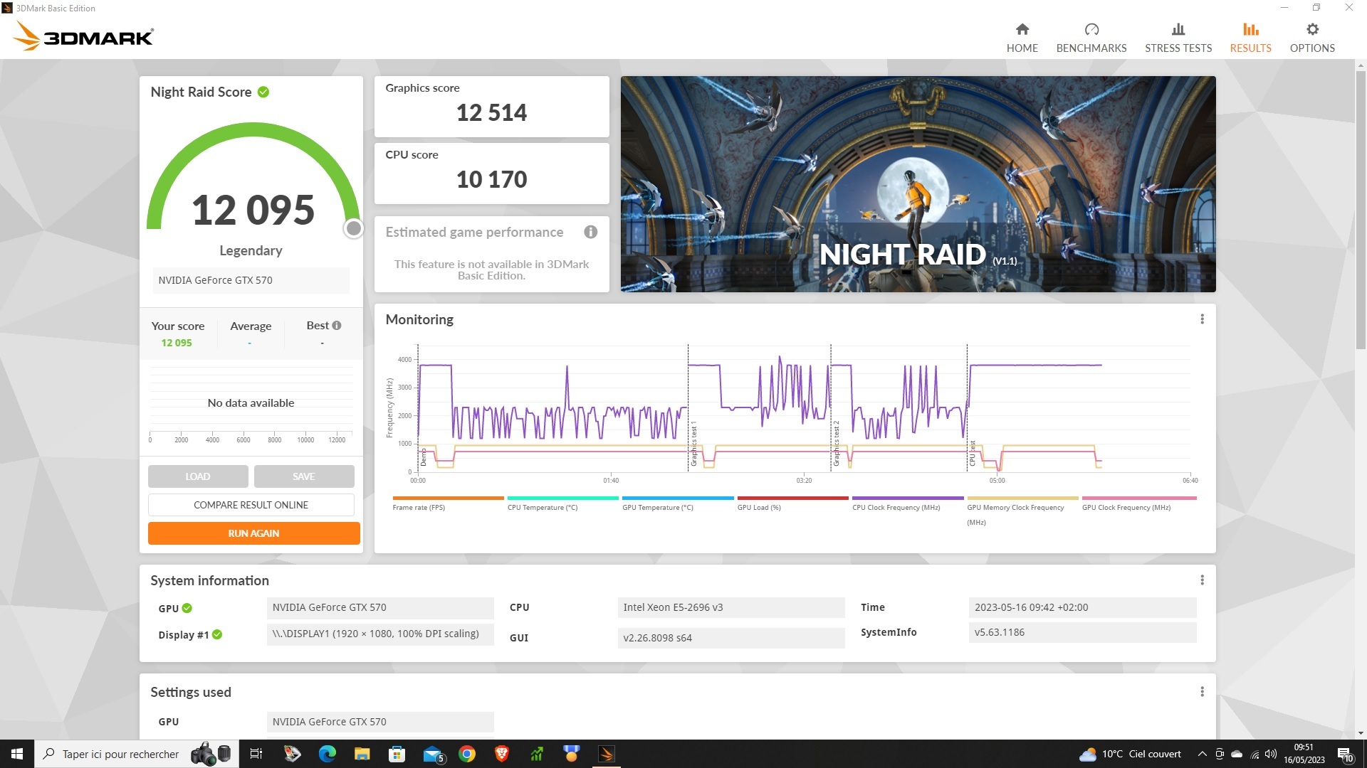Open the Benchmarks gauge icon
The width and height of the screenshot is (1367, 768).
pyautogui.click(x=1091, y=30)
